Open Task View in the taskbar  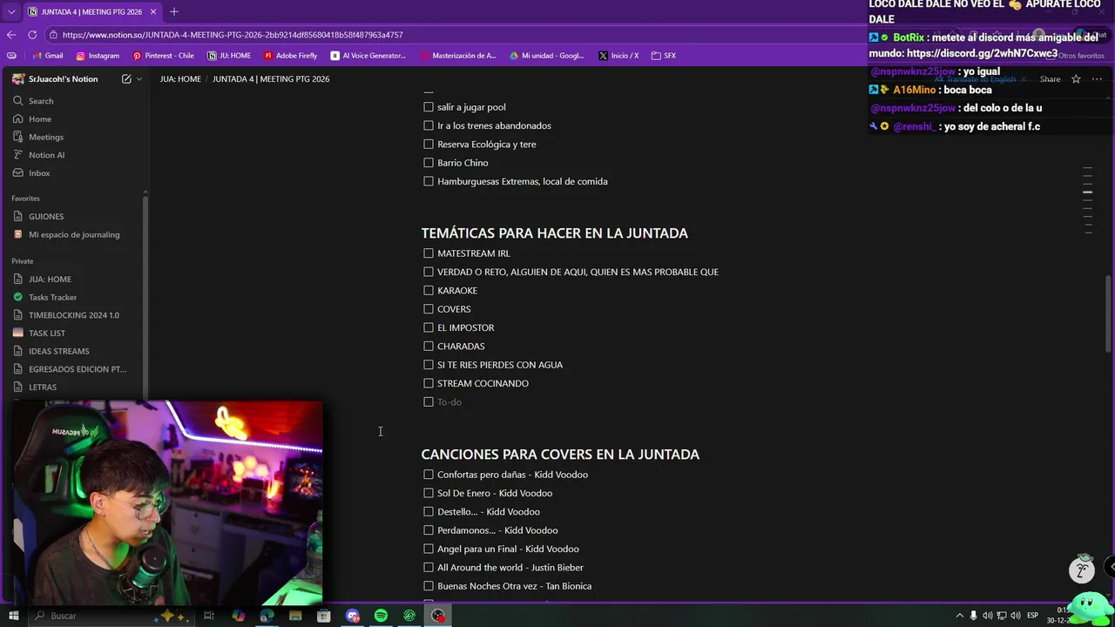[209, 616]
